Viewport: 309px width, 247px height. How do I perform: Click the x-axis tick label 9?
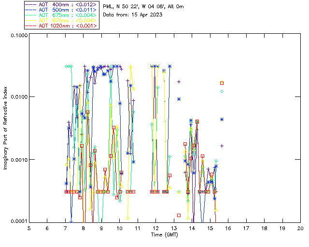101,228
